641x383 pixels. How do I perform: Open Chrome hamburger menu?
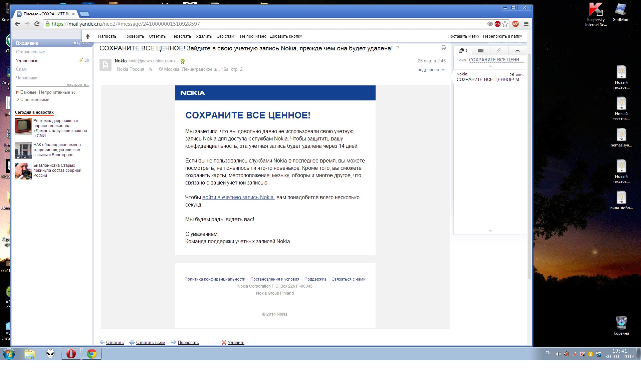(x=526, y=24)
